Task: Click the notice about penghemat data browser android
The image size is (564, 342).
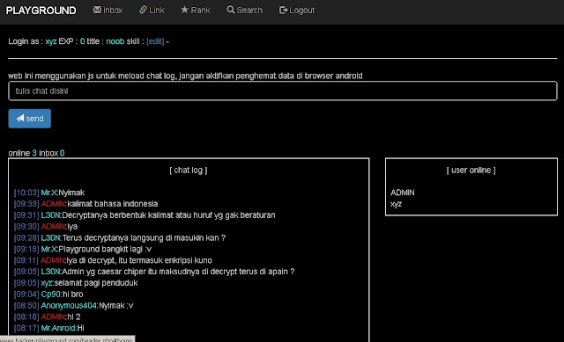Action: [x=185, y=76]
